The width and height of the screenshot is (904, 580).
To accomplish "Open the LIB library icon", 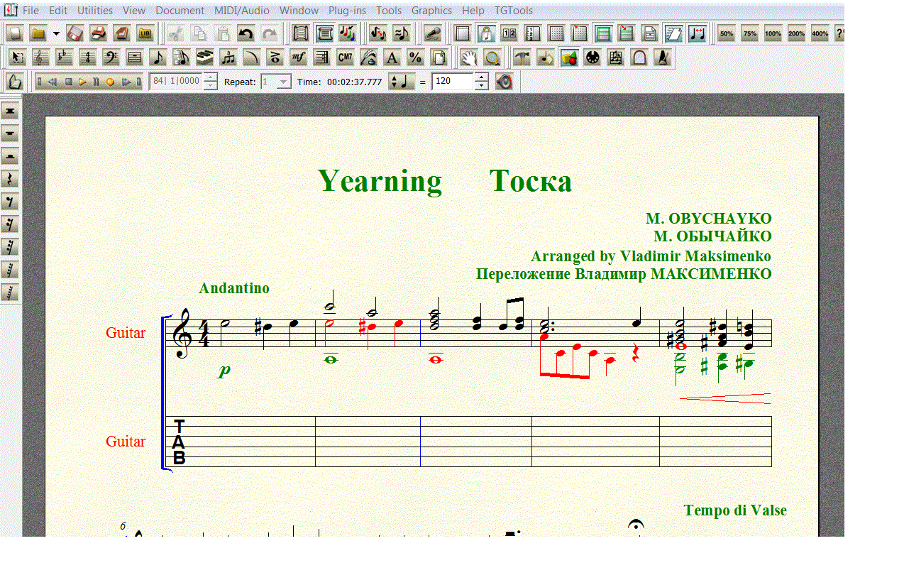I will (x=145, y=33).
